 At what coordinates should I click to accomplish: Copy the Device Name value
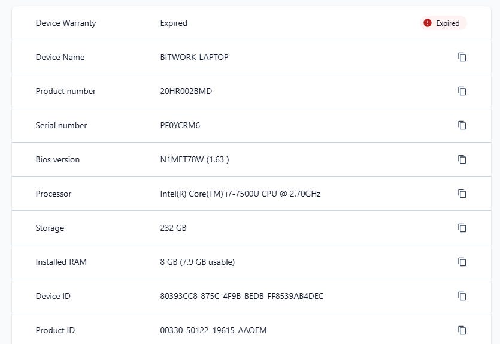point(462,57)
